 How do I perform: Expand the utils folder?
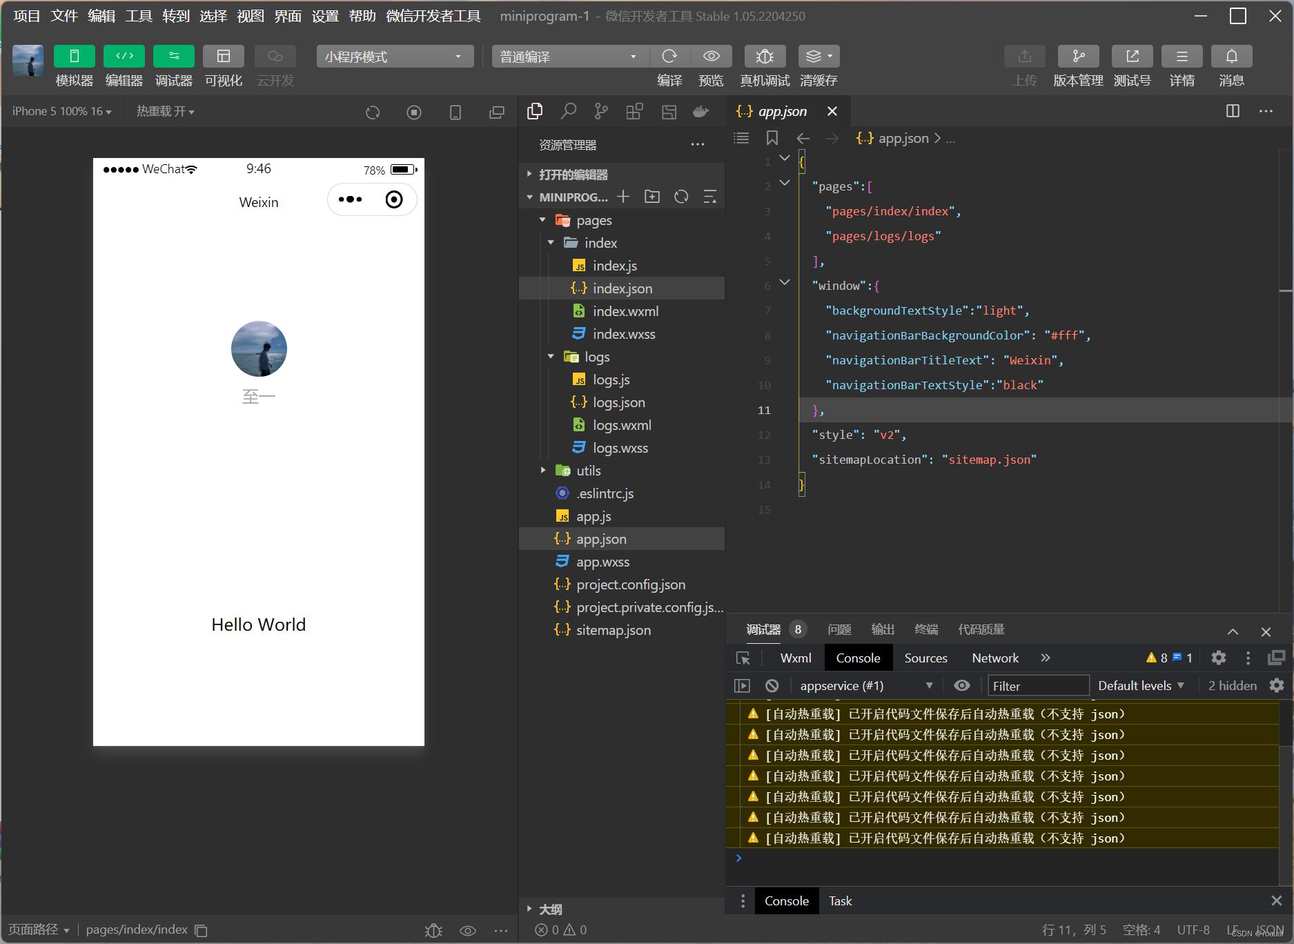click(x=588, y=471)
